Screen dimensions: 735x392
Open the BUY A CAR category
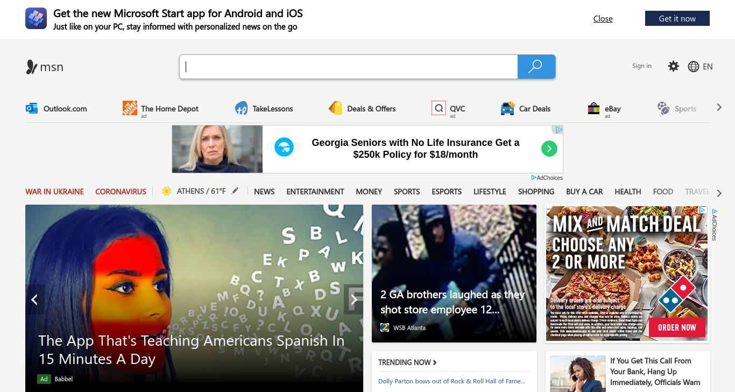point(584,192)
